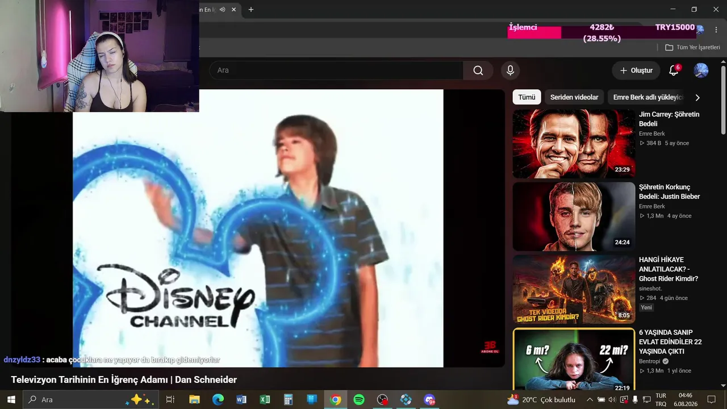Open File Explorer from taskbar
727x409 pixels.
[x=194, y=399]
